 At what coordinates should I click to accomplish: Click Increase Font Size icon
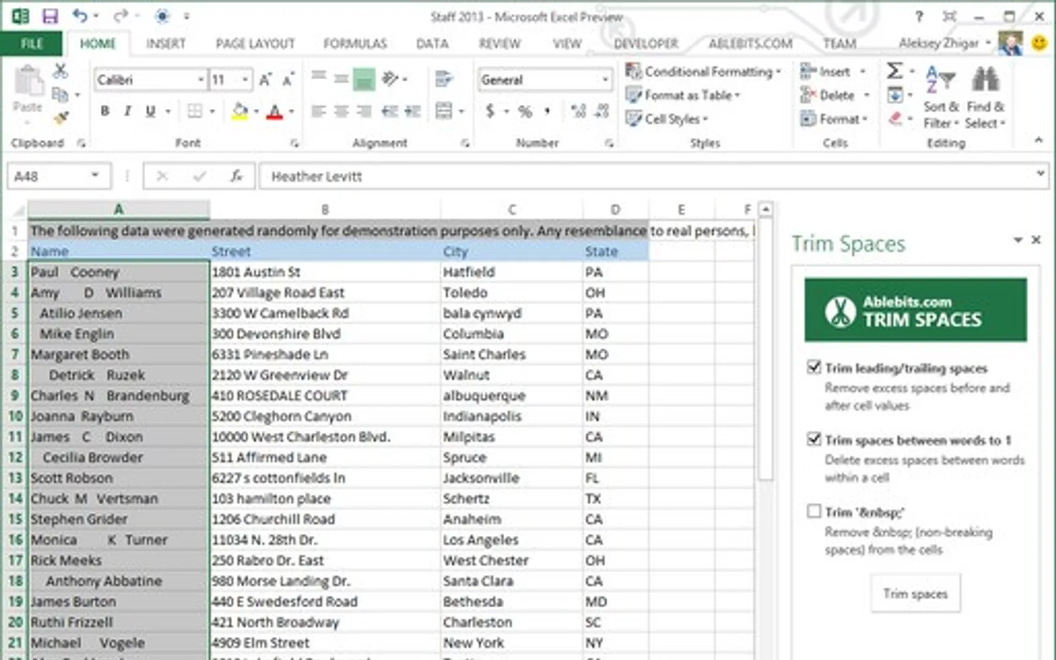tap(265, 80)
